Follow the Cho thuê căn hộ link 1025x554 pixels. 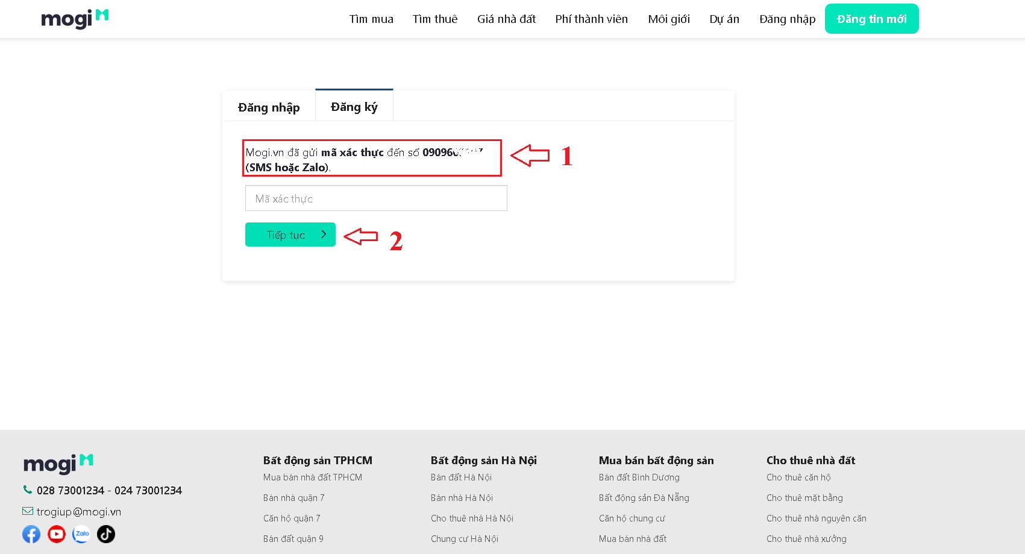coord(798,477)
